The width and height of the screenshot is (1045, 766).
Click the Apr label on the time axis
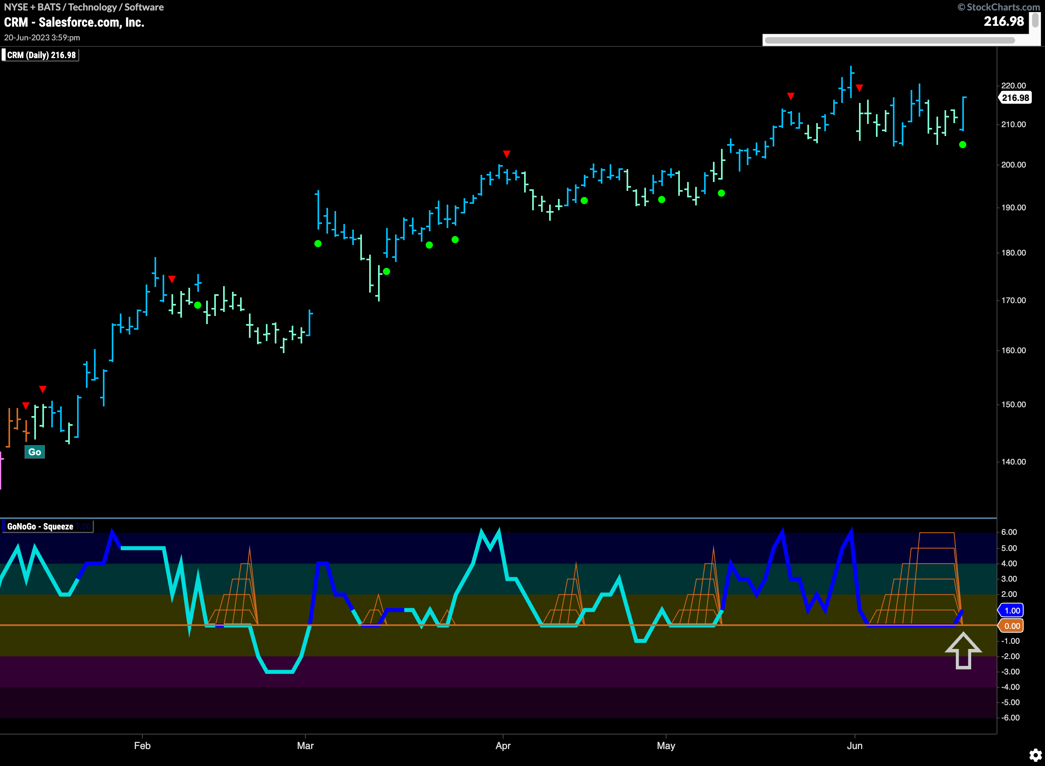tap(503, 745)
